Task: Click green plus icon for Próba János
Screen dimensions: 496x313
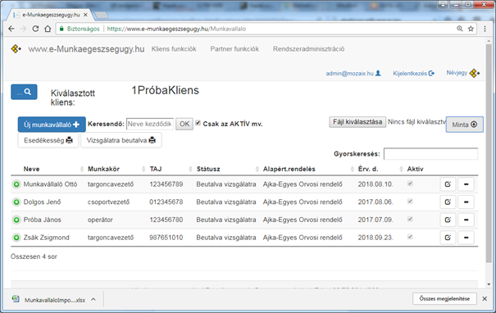Action: click(16, 220)
